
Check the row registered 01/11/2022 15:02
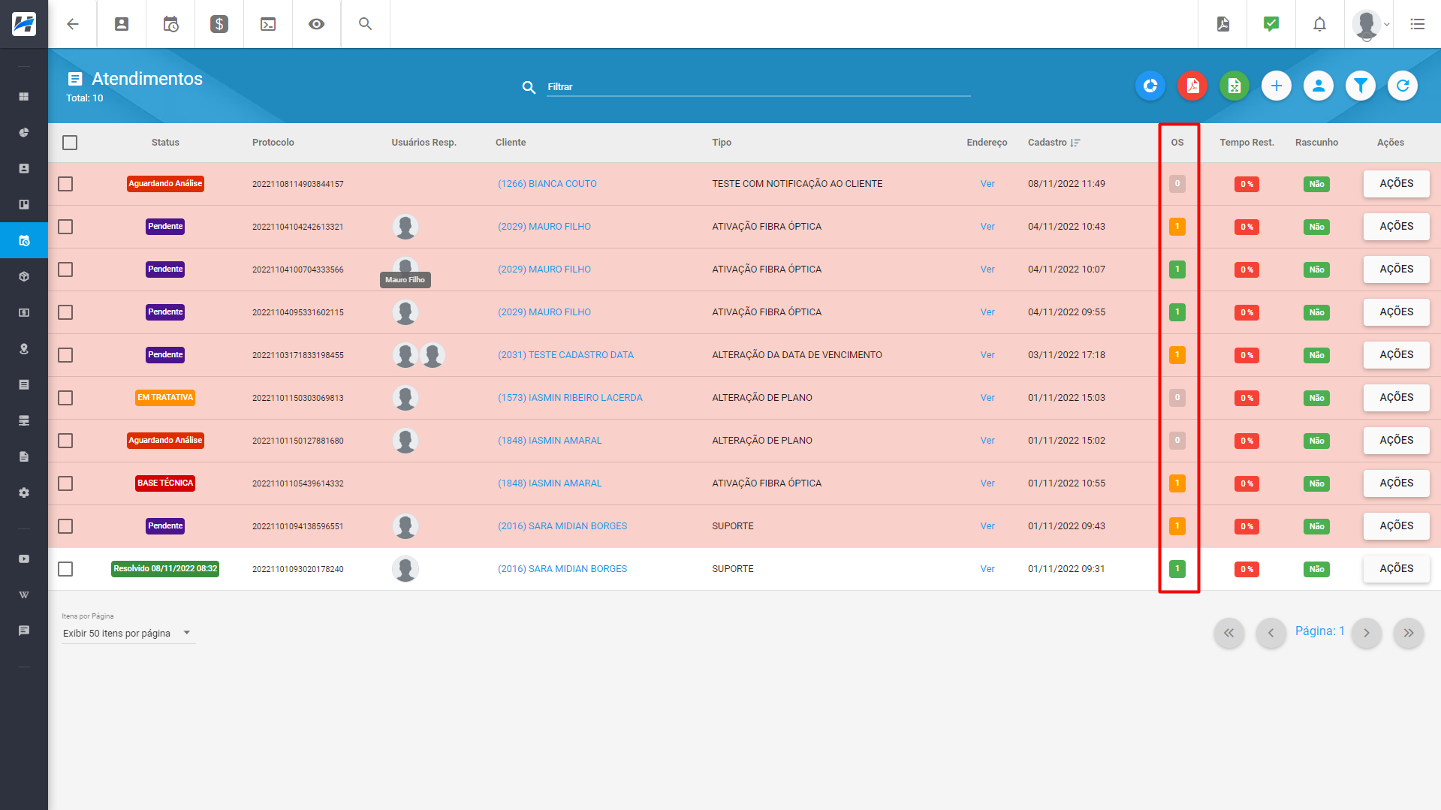65,441
